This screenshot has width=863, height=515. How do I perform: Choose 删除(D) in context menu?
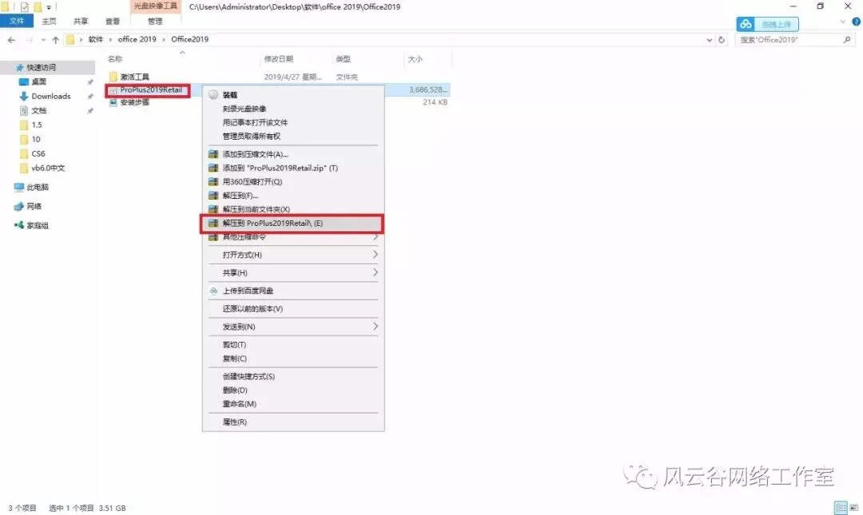(235, 390)
